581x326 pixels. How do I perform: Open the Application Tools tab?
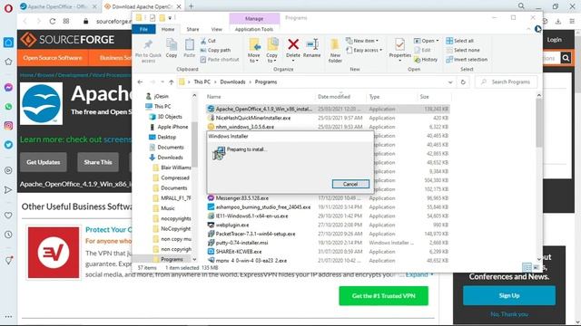(254, 29)
